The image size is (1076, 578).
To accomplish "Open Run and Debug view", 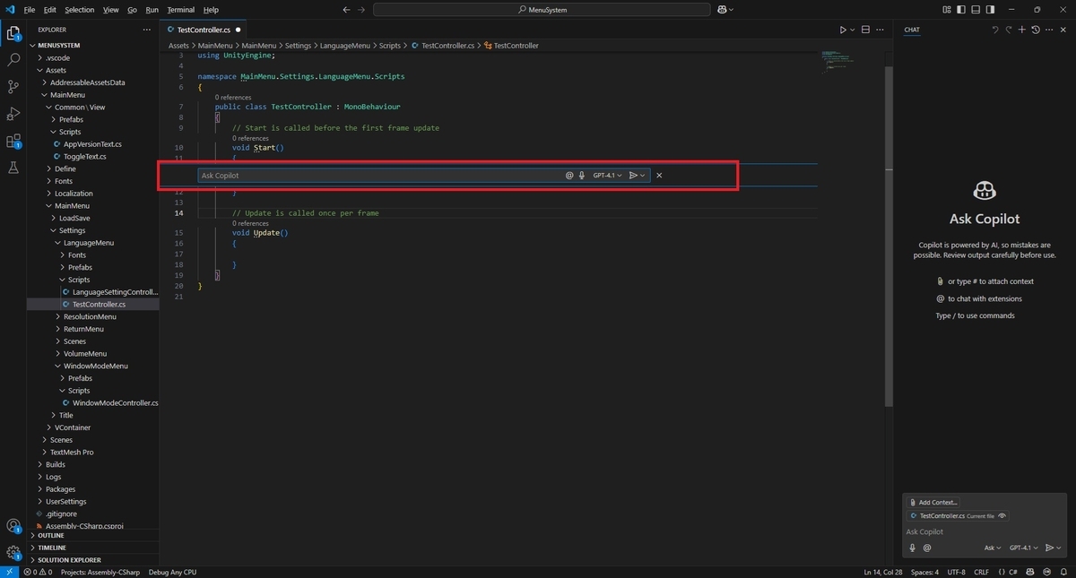I will point(13,114).
